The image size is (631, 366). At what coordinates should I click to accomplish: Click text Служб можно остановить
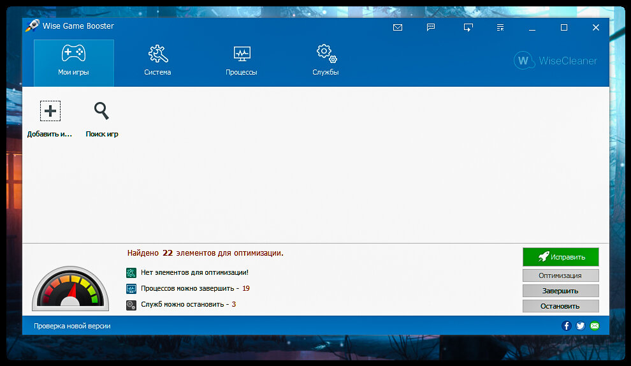pyautogui.click(x=182, y=304)
